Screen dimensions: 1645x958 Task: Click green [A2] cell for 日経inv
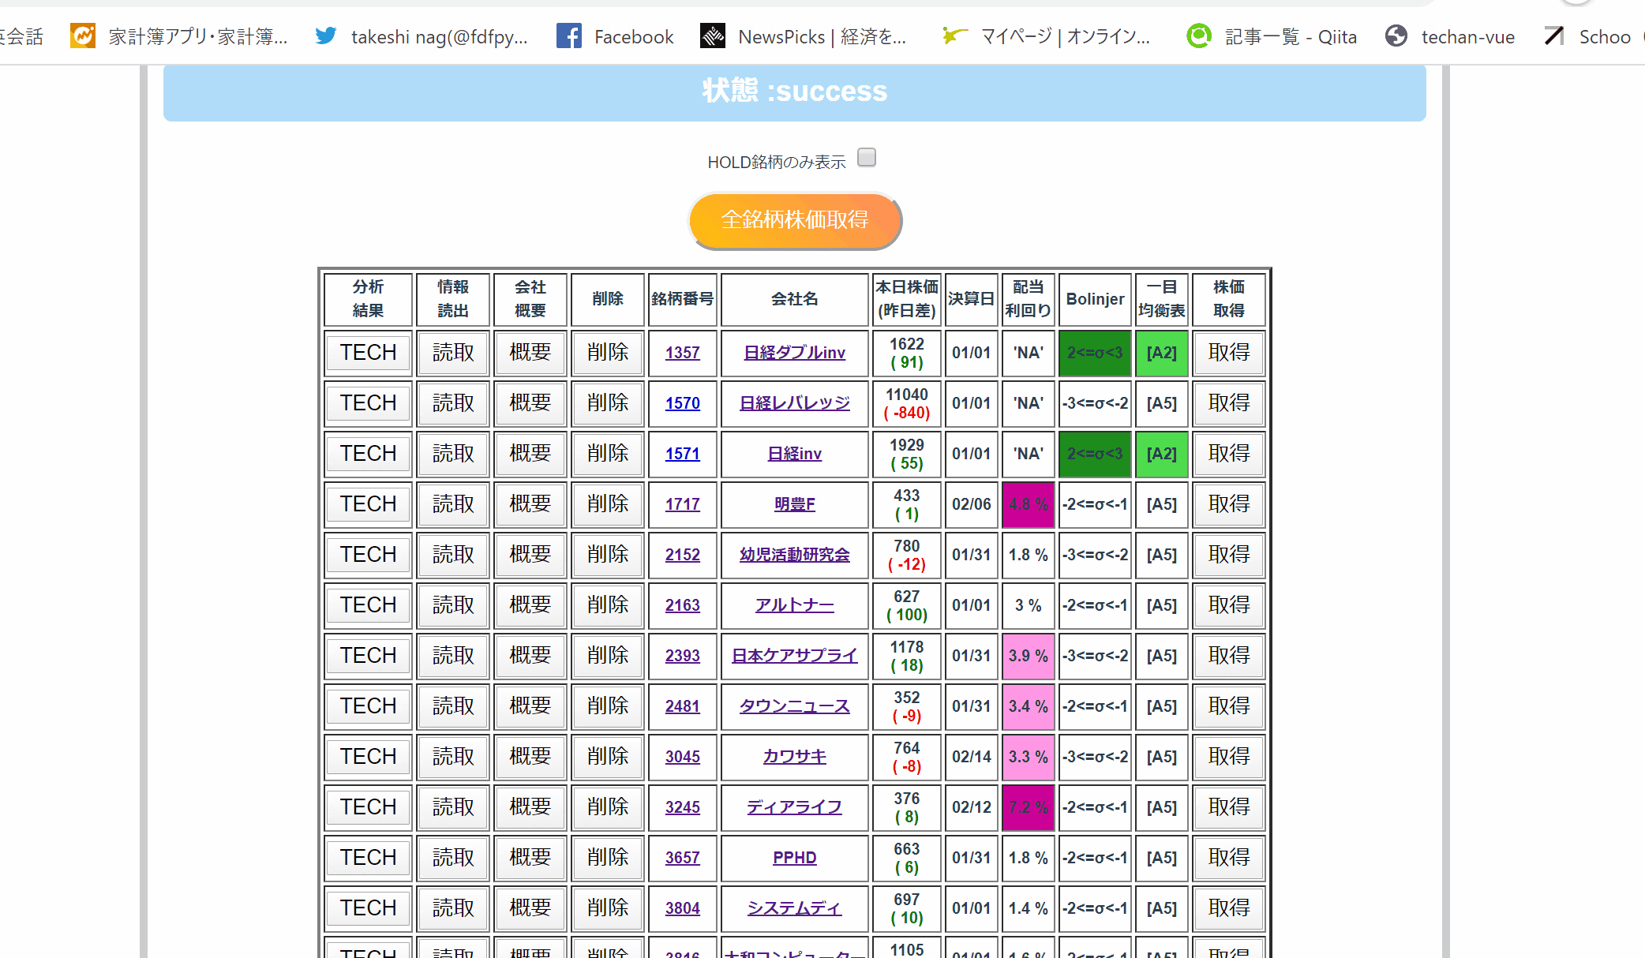pyautogui.click(x=1161, y=454)
